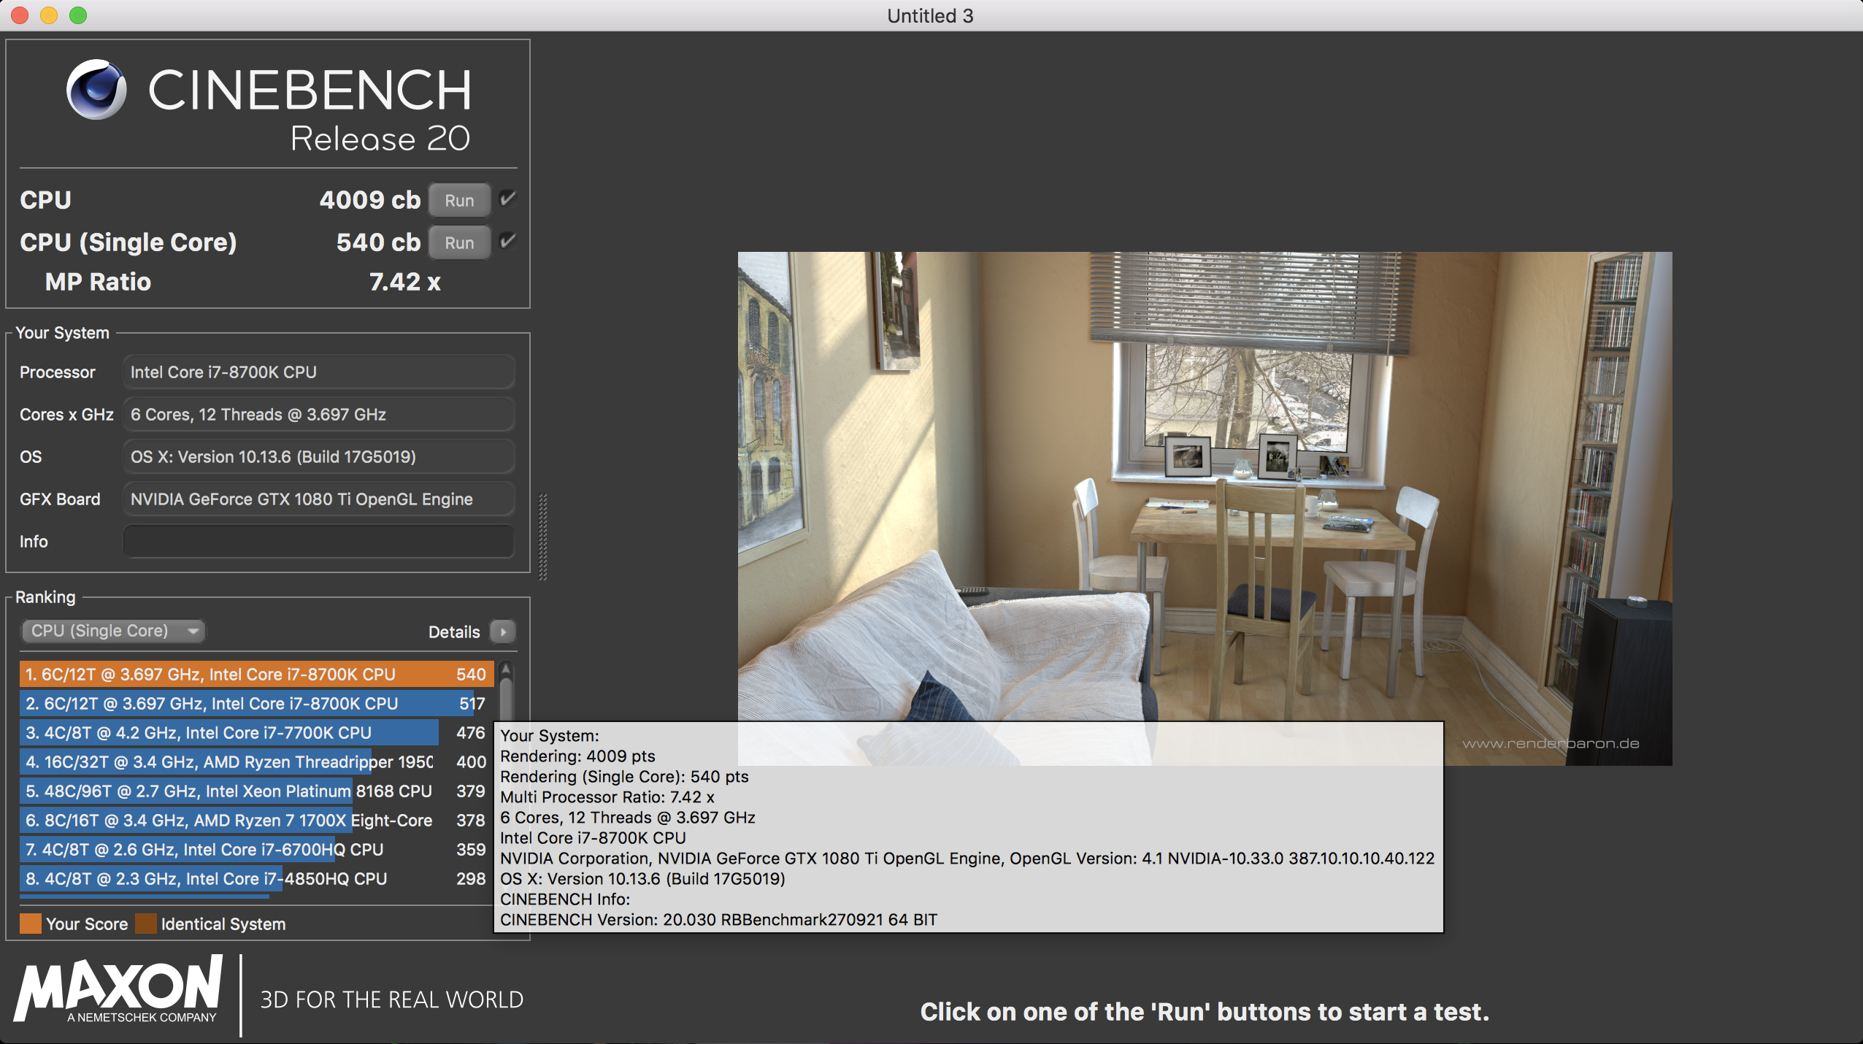Screen dimensions: 1863x1044
Task: Click the Processor field showing i7-8700K
Action: [319, 372]
